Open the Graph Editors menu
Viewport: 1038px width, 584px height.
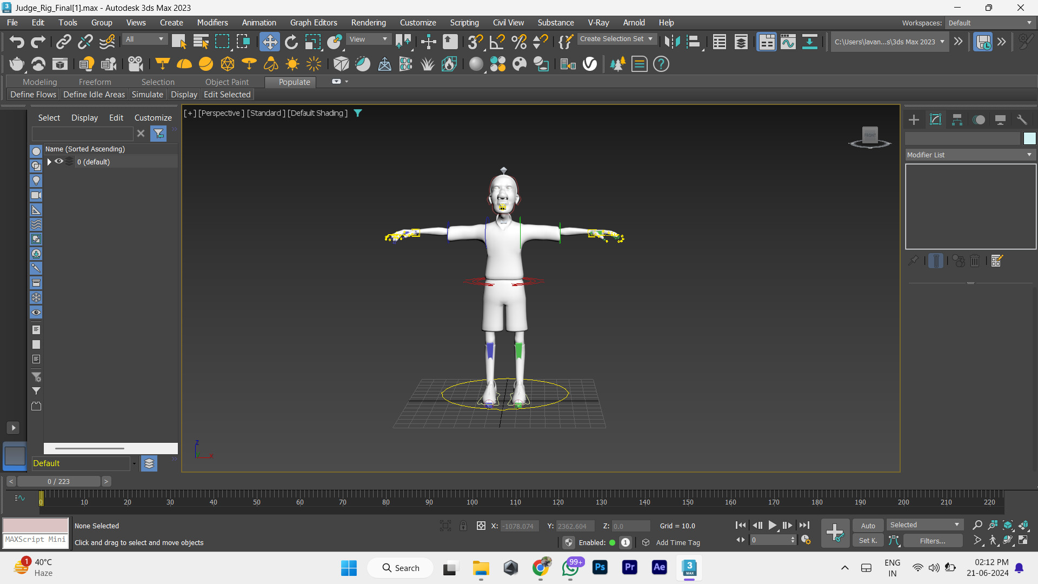(x=313, y=23)
